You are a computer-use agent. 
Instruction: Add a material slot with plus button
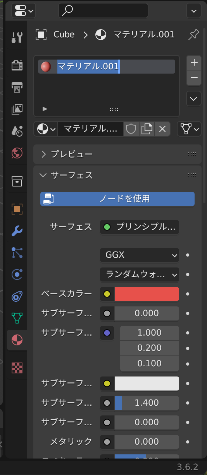coord(194,62)
